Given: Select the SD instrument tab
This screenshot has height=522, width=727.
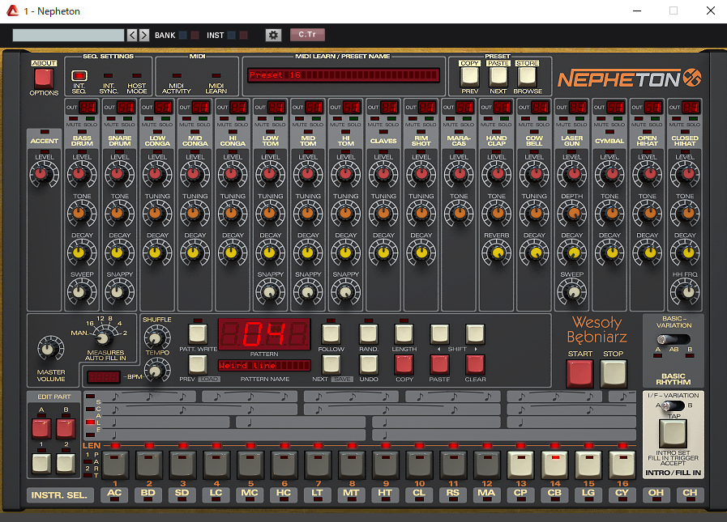Looking at the screenshot, I should (182, 494).
